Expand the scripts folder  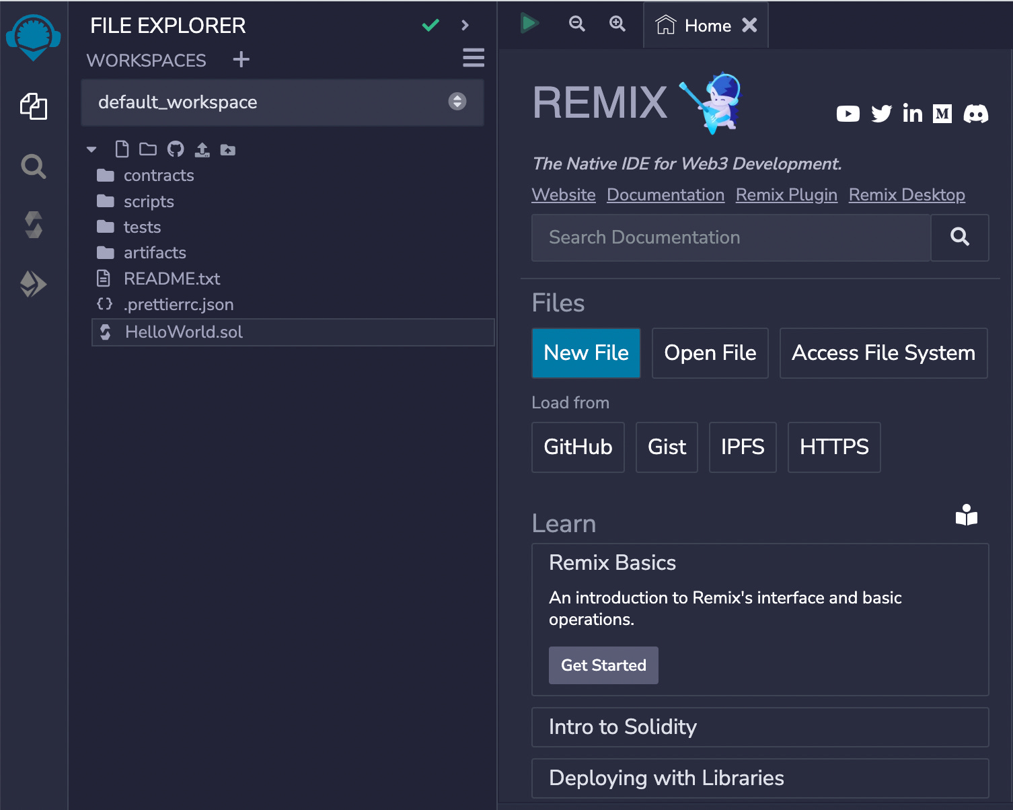(x=135, y=202)
